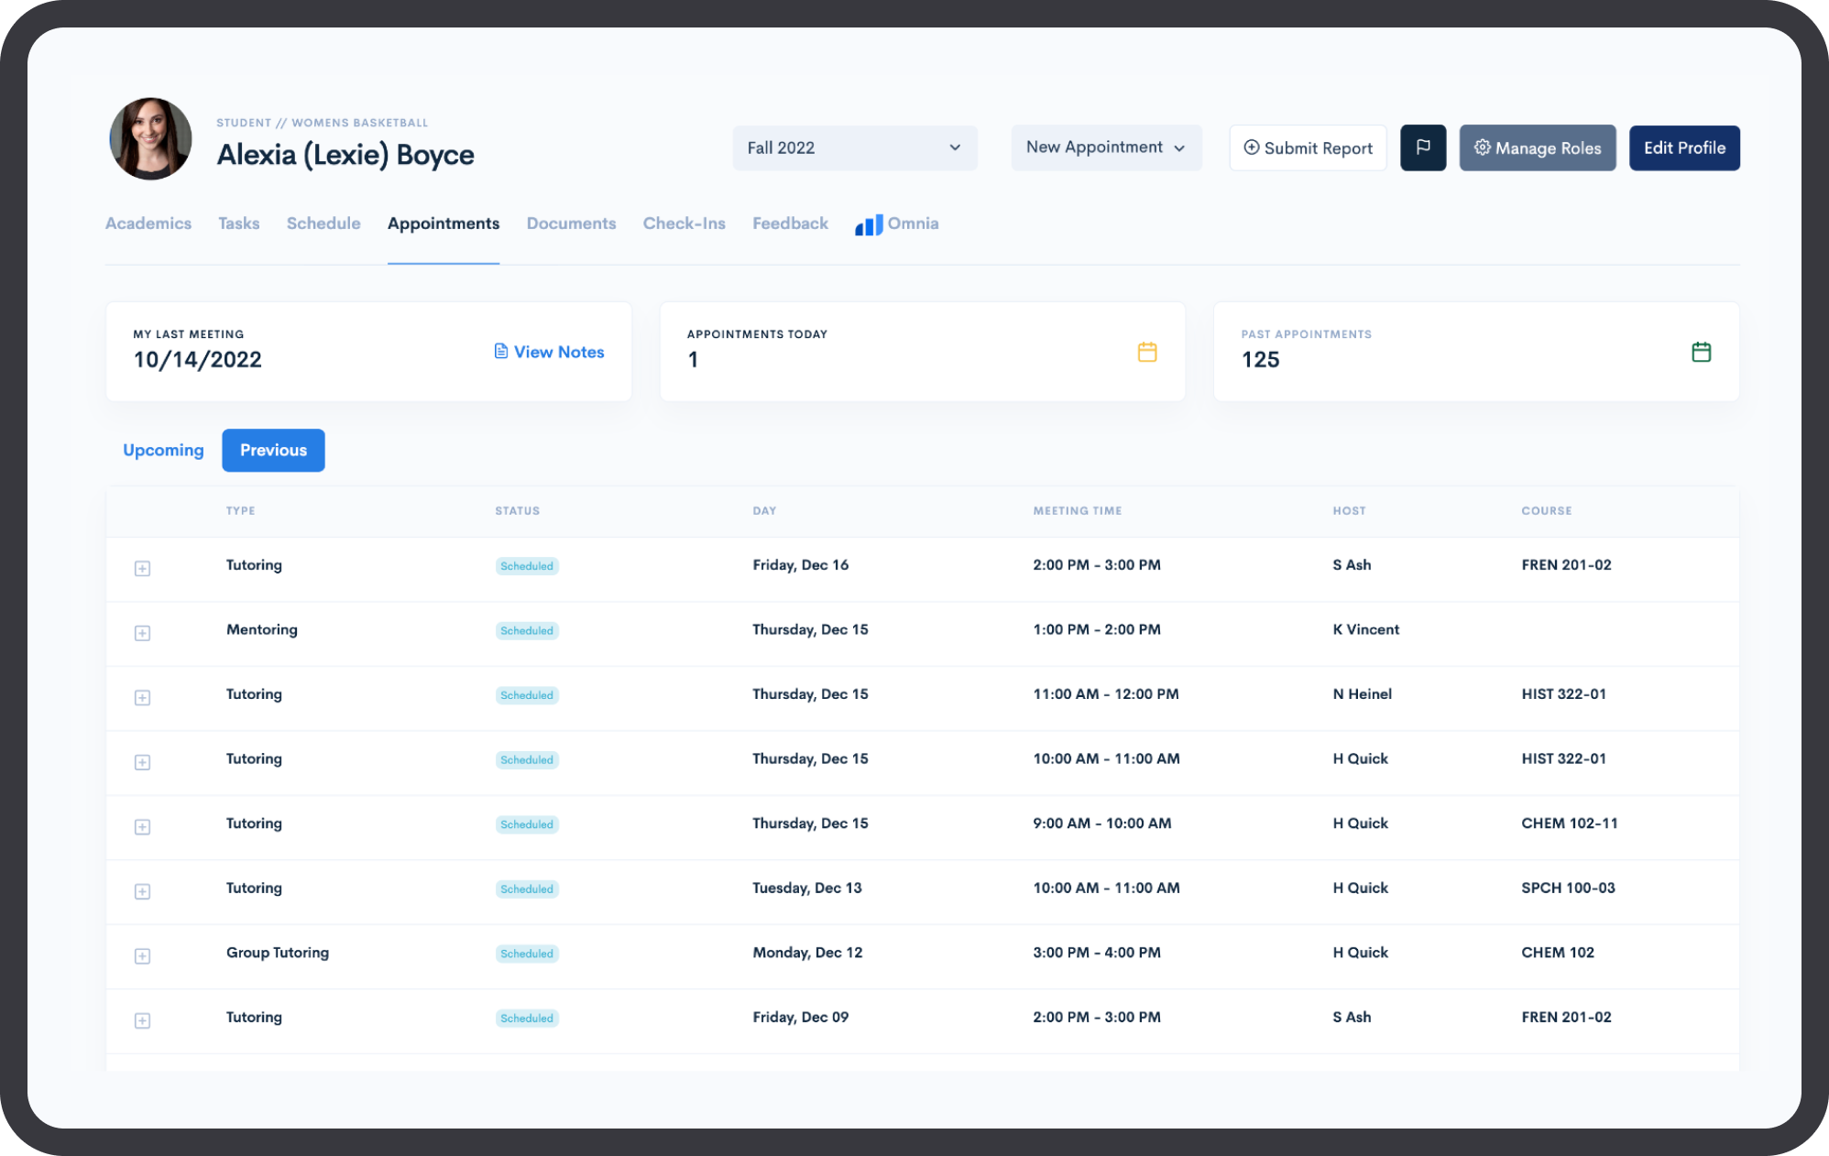The height and width of the screenshot is (1156, 1829).
Task: Click Alexia Boyce's profile photo
Action: (x=151, y=139)
